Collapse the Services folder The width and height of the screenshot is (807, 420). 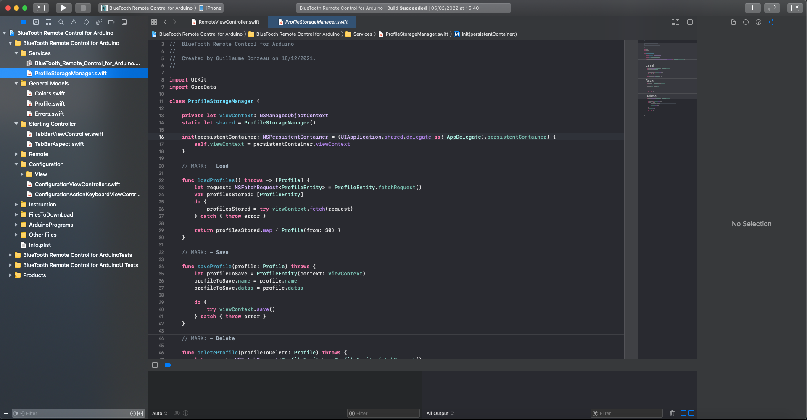point(16,53)
